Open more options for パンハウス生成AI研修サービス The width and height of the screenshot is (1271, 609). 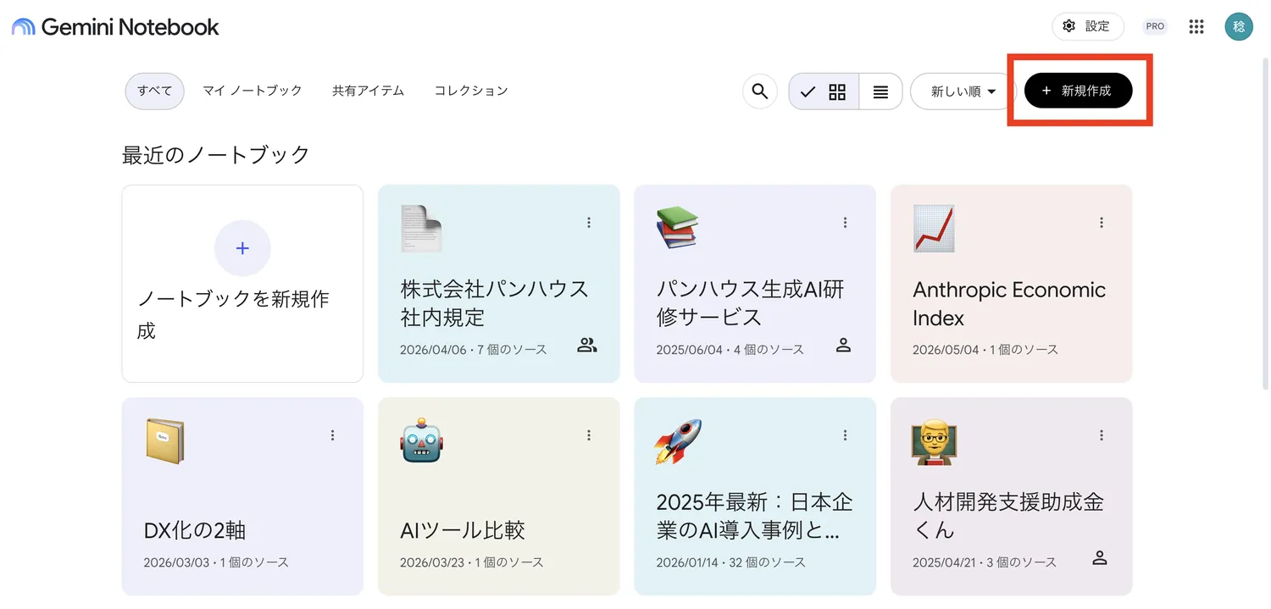[845, 223]
